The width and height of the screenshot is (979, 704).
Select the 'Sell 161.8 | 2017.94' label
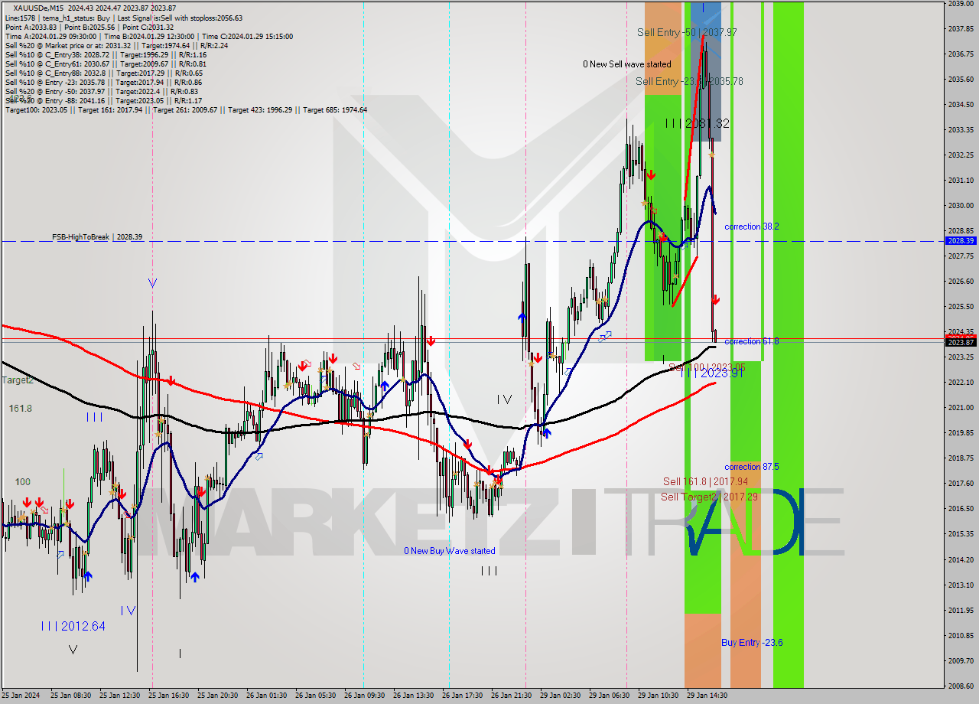tap(705, 481)
